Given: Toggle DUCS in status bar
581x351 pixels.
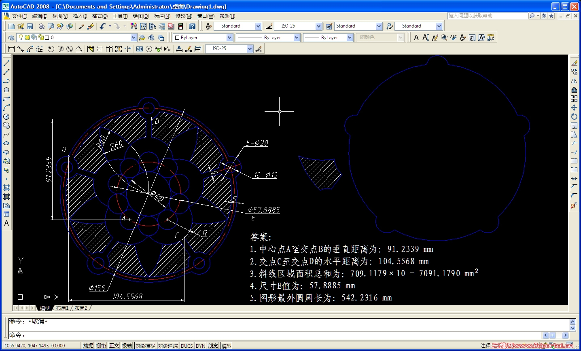Looking at the screenshot, I should pyautogui.click(x=187, y=346).
